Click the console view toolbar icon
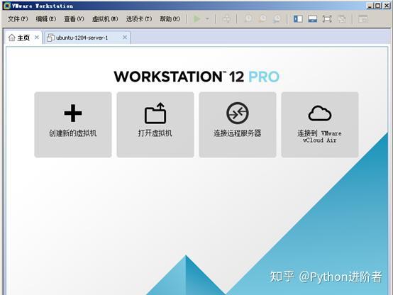Image resolution: width=393 pixels, height=295 pixels. tap(363, 19)
